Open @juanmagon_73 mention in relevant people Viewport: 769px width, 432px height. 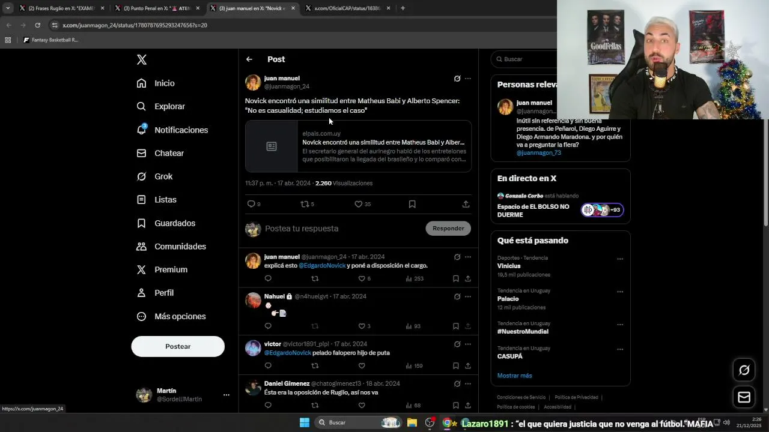(539, 153)
